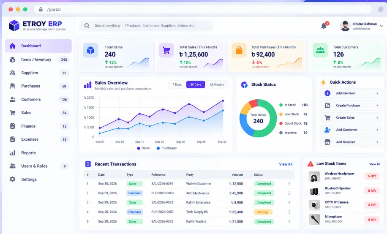Image resolution: width=387 pixels, height=234 pixels.
Task: Open Dashboard in the sidebar
Action: tap(38, 46)
